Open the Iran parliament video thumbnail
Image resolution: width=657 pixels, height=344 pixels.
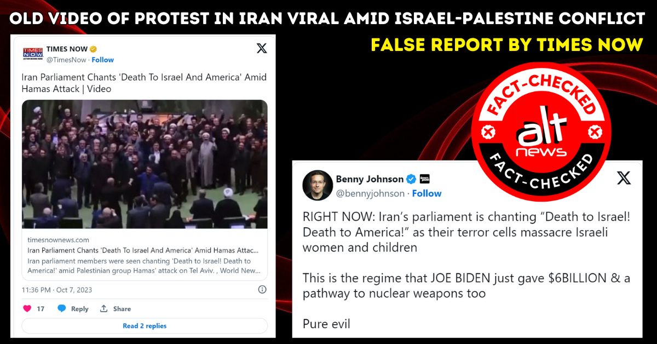[145, 164]
